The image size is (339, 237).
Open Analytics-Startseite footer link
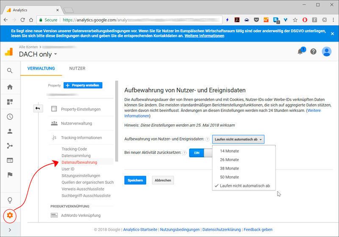click(140, 230)
